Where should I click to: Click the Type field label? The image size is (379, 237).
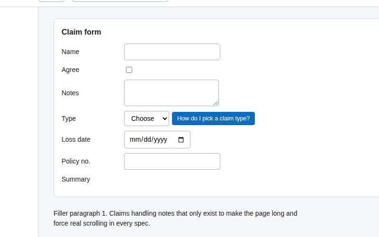pyautogui.click(x=69, y=118)
